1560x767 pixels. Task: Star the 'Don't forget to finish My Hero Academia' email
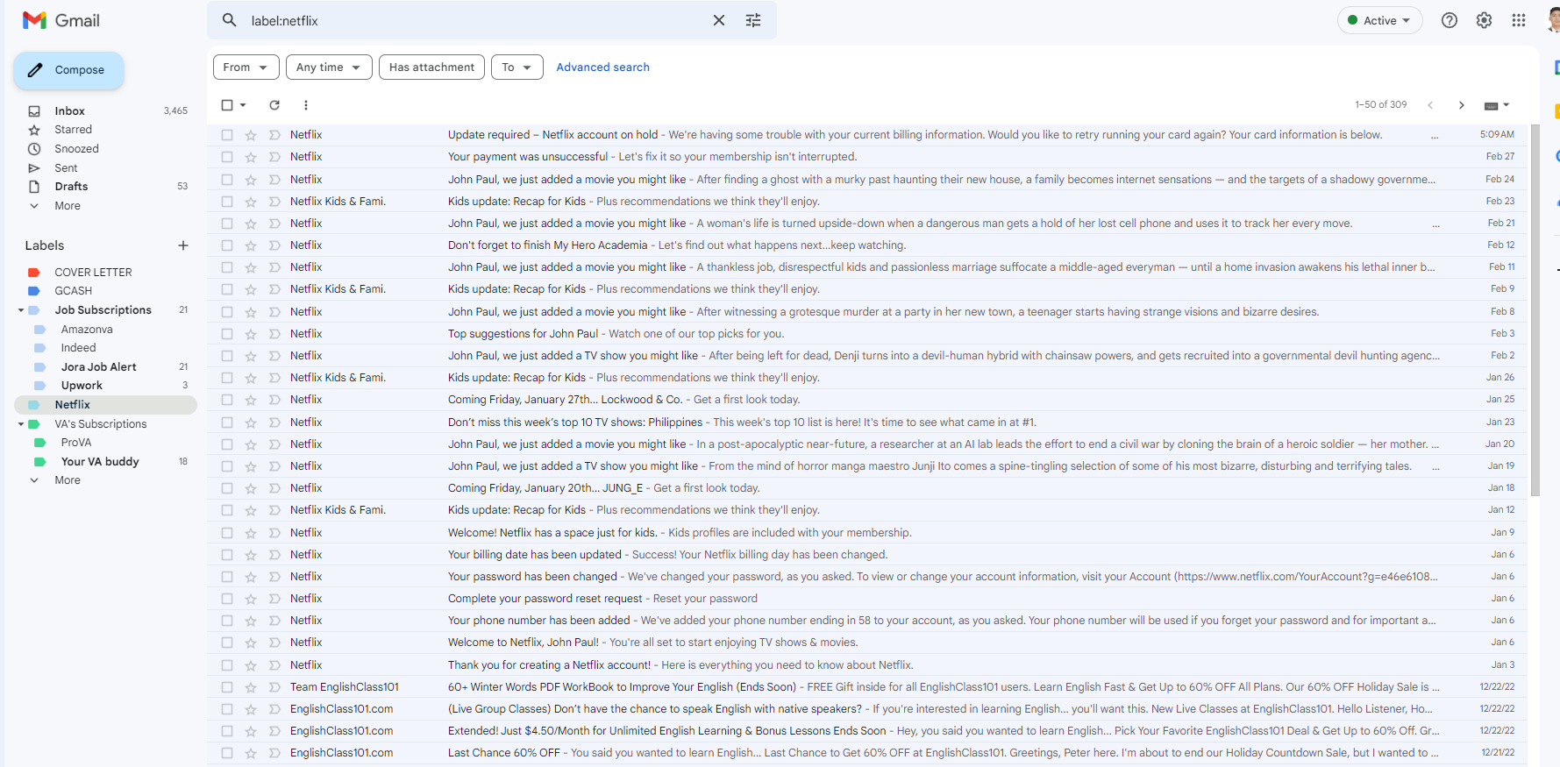coord(251,245)
